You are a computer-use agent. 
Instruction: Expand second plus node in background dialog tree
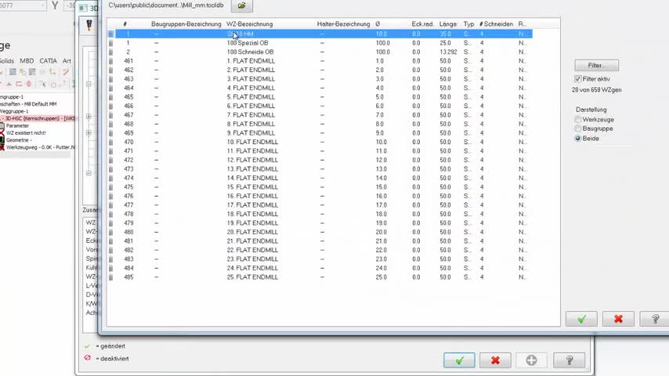click(x=89, y=132)
